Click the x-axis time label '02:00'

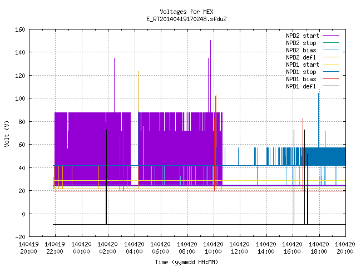pyautogui.click(x=107, y=251)
